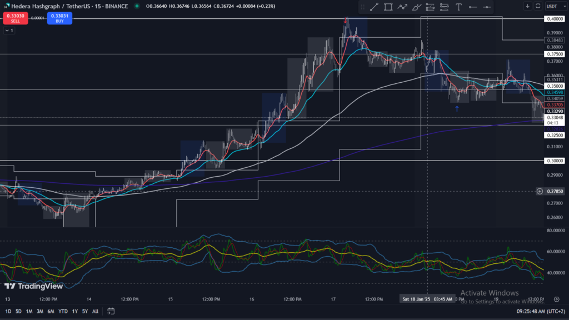The image size is (569, 320).
Task: Switch to the 1D time range
Action: click(8, 311)
